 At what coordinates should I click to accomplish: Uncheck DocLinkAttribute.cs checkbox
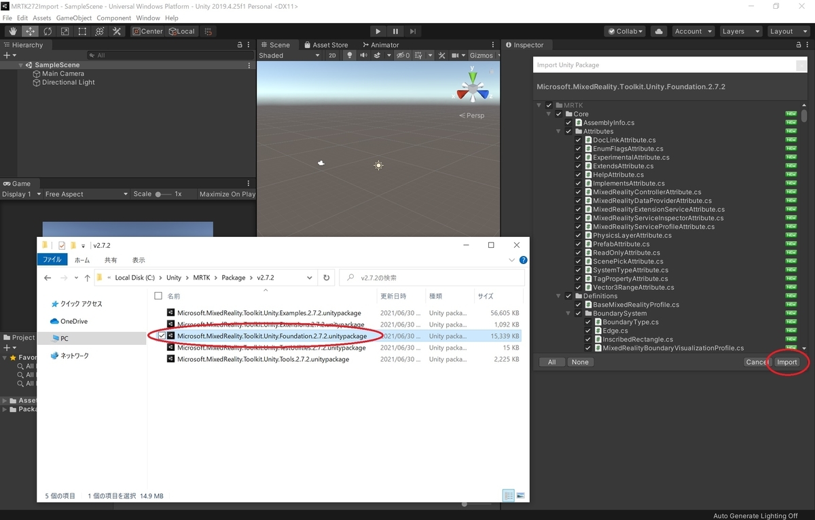click(x=578, y=140)
